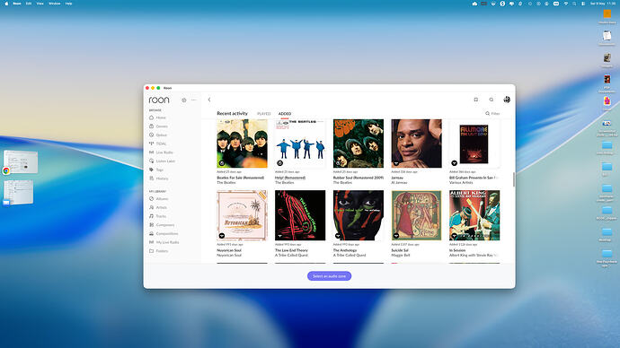Open the Fillmore Last Days album cover
The width and height of the screenshot is (620, 348).
click(x=474, y=144)
